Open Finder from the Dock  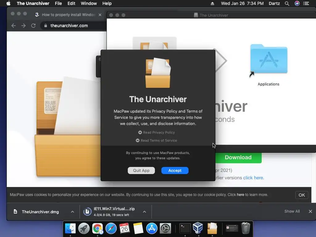click(70, 228)
